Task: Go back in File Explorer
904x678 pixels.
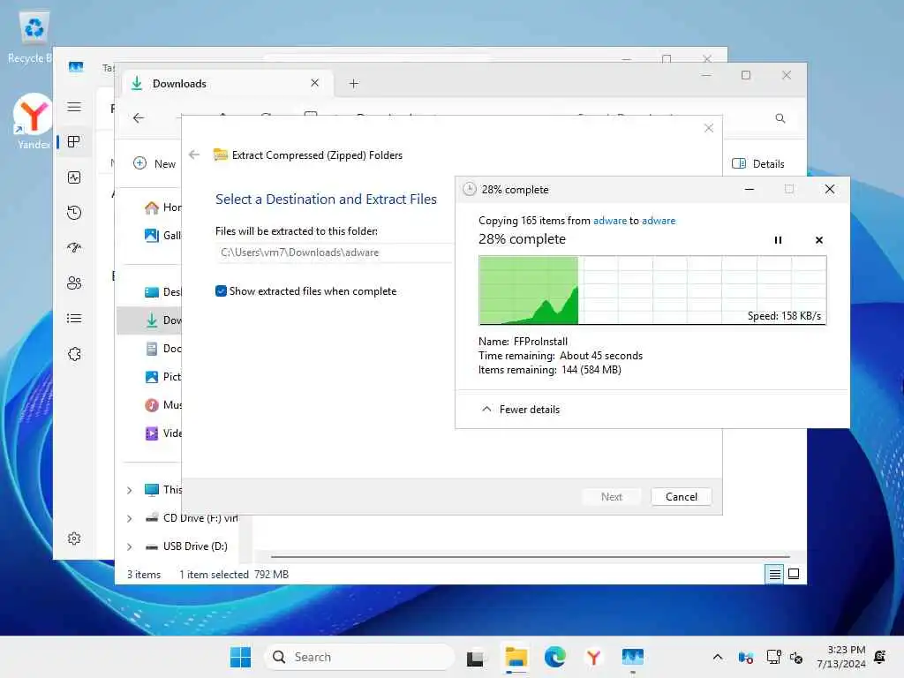Action: click(x=139, y=118)
